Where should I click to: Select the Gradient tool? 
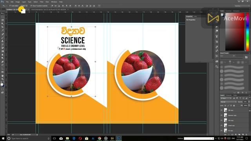(x=2, y=51)
